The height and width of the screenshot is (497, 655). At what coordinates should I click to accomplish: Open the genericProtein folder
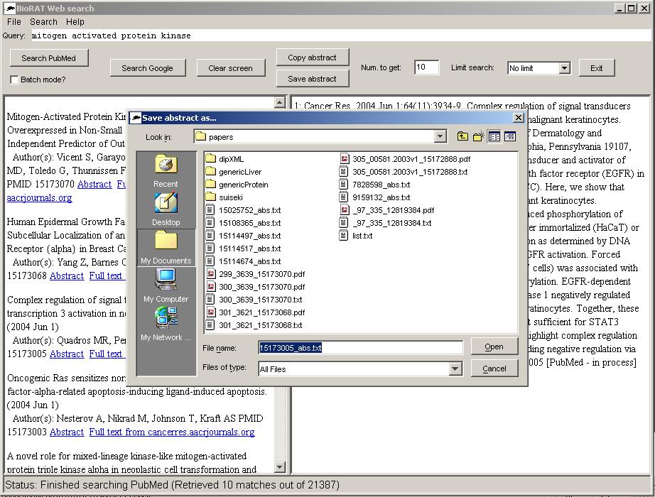(x=243, y=185)
